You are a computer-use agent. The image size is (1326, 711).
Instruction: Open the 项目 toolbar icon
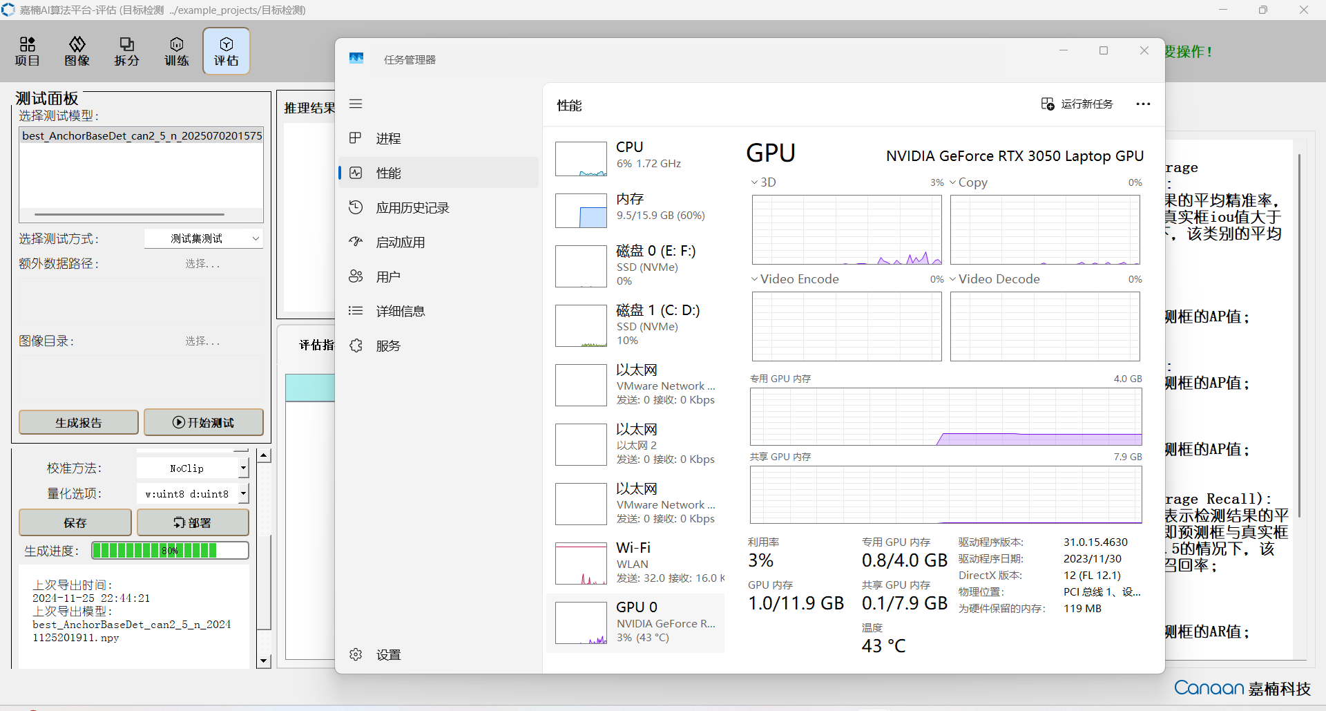click(x=28, y=51)
